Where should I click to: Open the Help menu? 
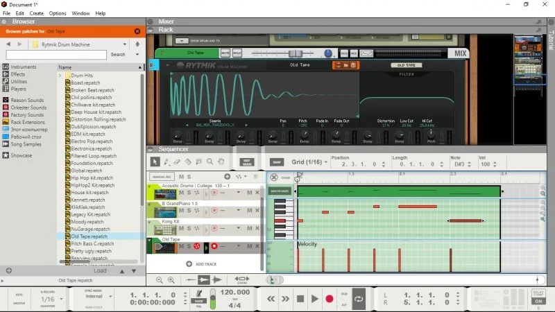coord(101,13)
